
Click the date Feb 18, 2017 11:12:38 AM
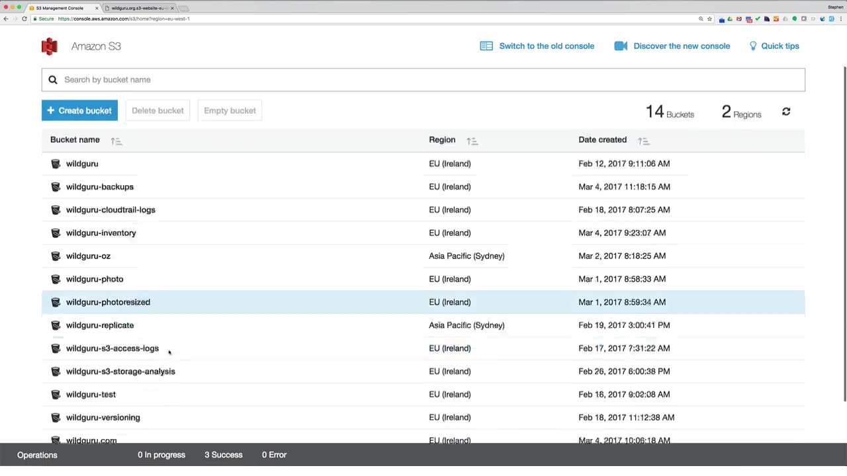pyautogui.click(x=627, y=418)
